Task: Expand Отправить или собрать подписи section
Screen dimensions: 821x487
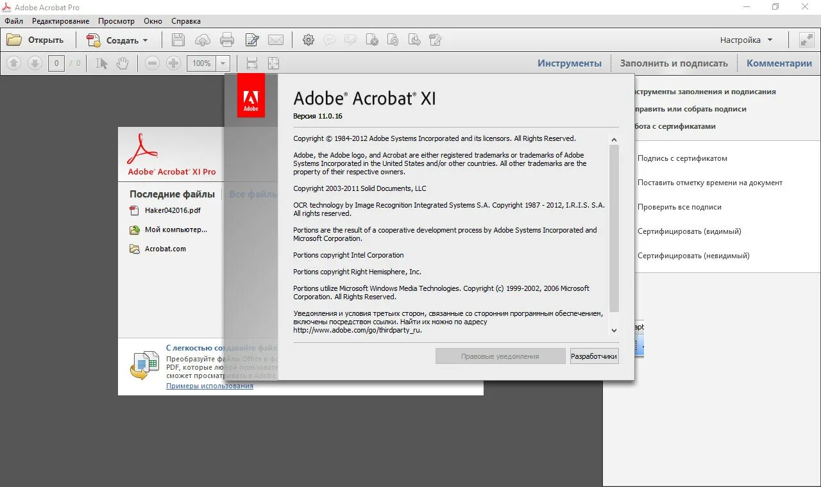Action: [690, 109]
